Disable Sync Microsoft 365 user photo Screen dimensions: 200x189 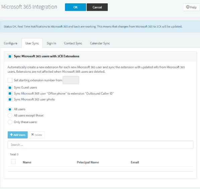[10, 100]
